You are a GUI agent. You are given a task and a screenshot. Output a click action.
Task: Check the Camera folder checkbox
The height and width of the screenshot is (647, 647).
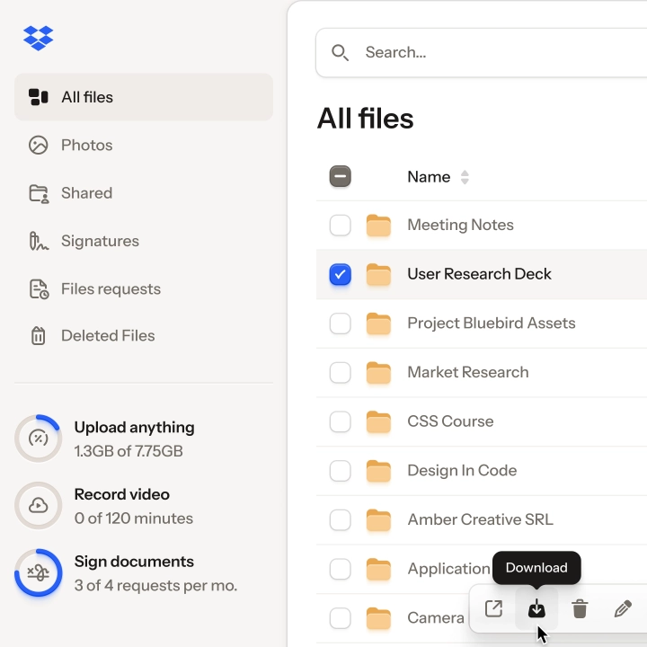(x=340, y=618)
